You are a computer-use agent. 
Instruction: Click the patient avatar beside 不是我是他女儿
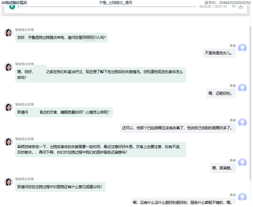[x=242, y=48]
